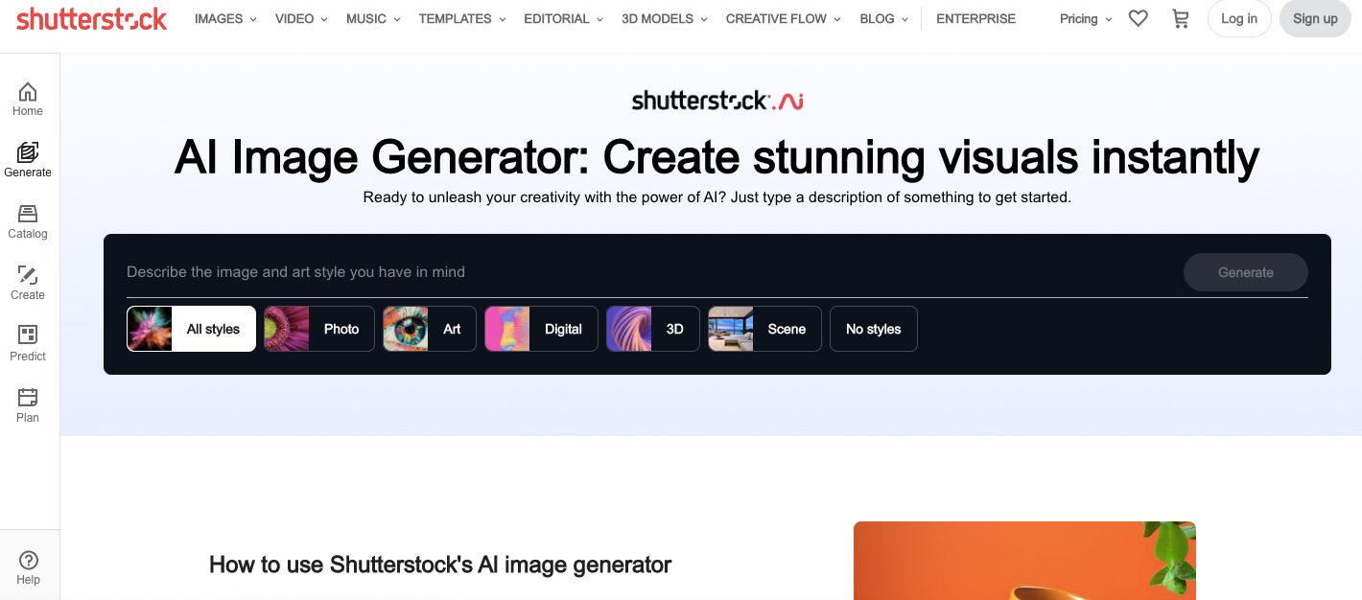
Task: Choose the Photo style option
Action: 319,329
